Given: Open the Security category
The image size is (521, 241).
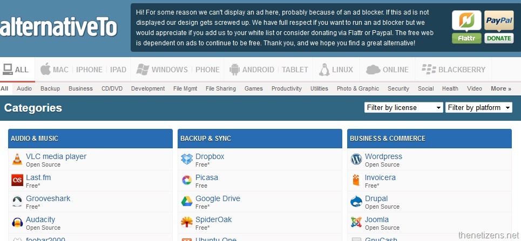Looking at the screenshot, I should 398,88.
